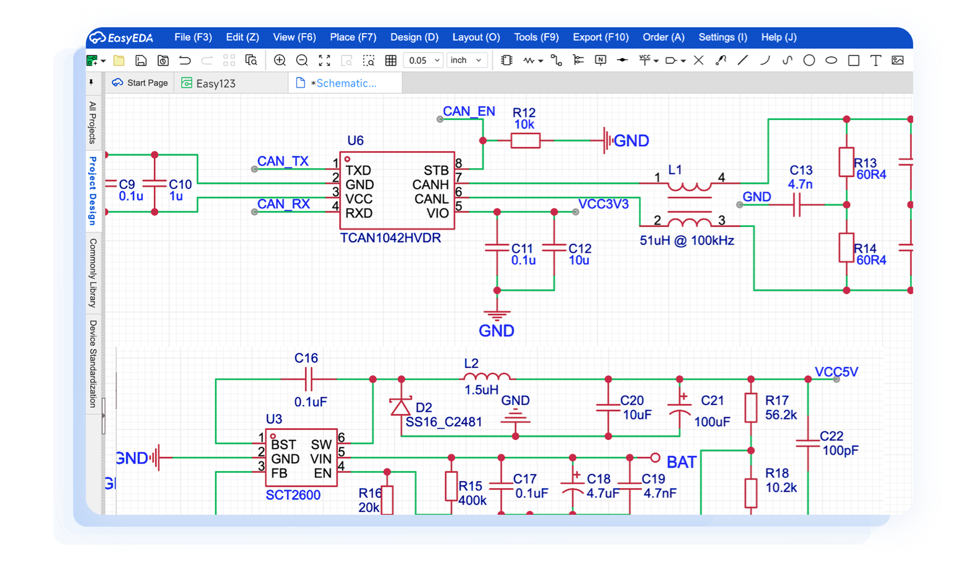Image resolution: width=973 pixels, height=563 pixels.
Task: Open the All Projects side panel
Action: pyautogui.click(x=93, y=122)
